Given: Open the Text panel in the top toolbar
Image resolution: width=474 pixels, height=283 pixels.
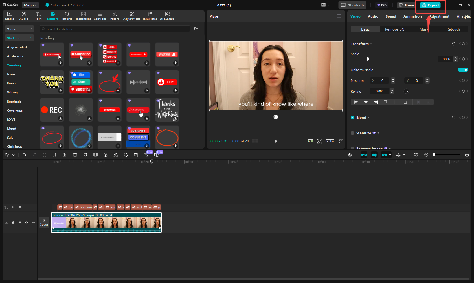Looking at the screenshot, I should coord(38,16).
